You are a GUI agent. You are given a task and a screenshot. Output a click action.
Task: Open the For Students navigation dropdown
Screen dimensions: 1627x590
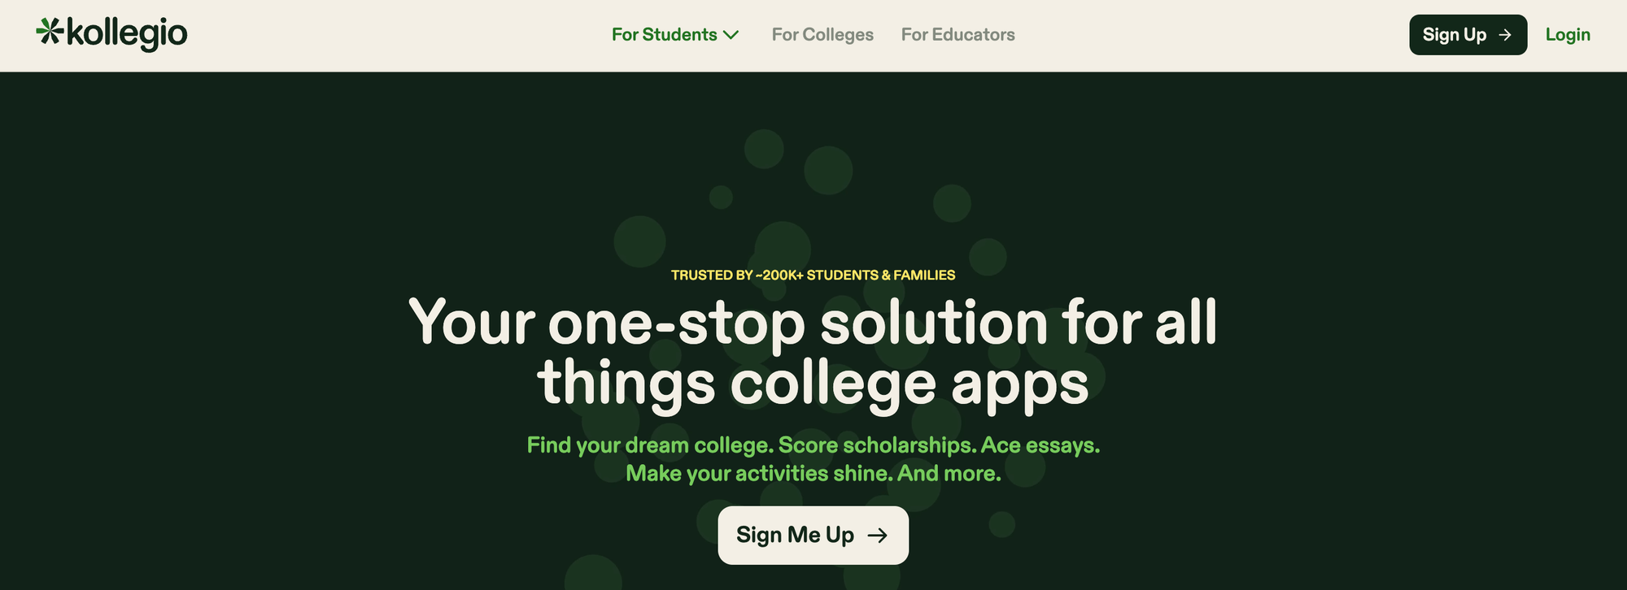coord(667,35)
